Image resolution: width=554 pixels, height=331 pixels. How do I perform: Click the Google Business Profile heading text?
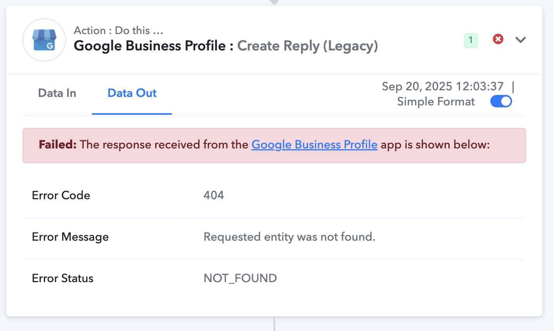tap(150, 46)
